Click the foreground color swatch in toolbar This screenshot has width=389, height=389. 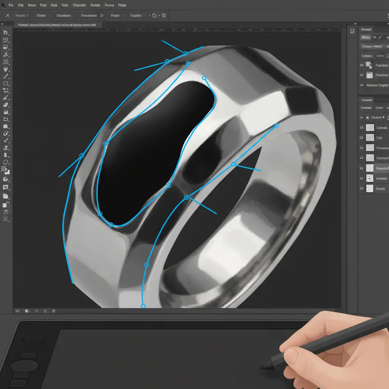4,168
